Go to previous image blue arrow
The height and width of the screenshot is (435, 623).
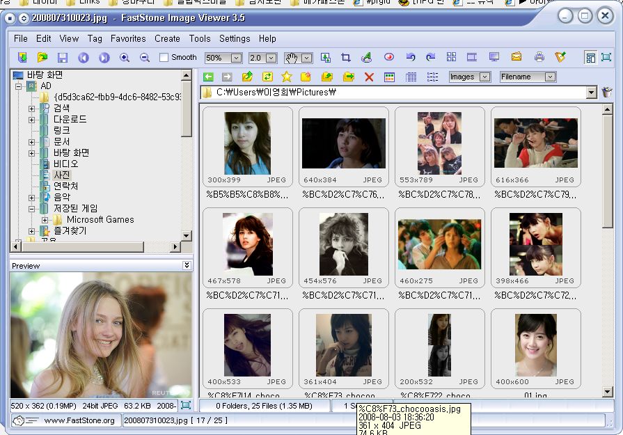click(84, 58)
